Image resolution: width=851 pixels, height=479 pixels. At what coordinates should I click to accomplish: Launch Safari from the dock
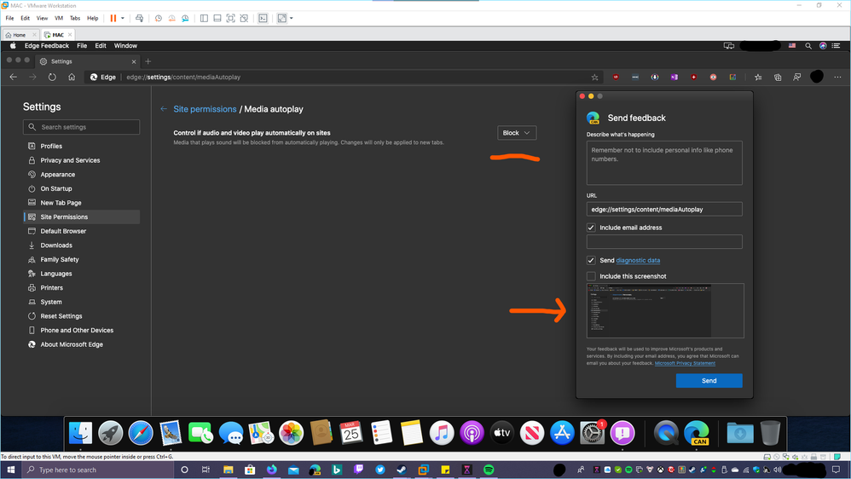point(141,433)
